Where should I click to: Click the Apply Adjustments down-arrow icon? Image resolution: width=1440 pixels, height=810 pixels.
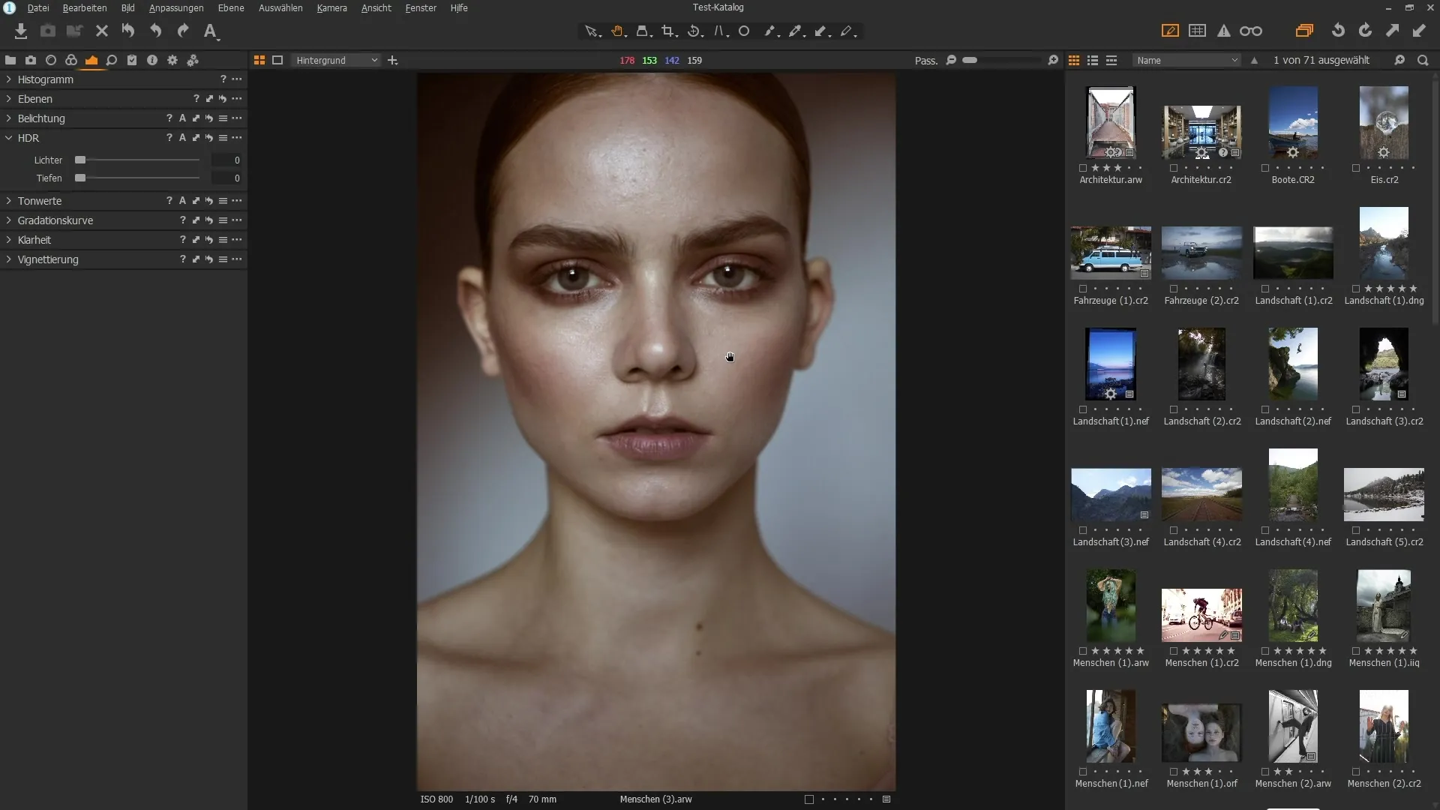(1419, 31)
